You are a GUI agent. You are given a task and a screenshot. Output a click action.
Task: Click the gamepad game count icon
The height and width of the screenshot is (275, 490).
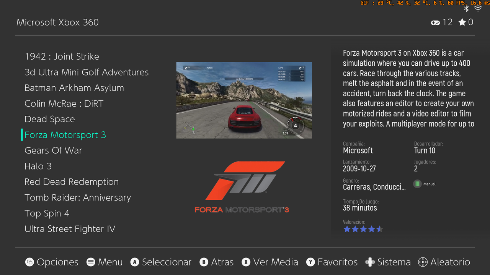point(435,23)
